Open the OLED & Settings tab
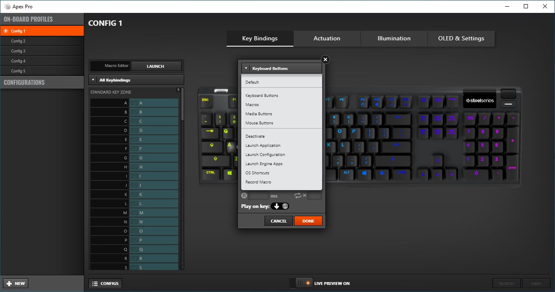The image size is (555, 292). [461, 38]
